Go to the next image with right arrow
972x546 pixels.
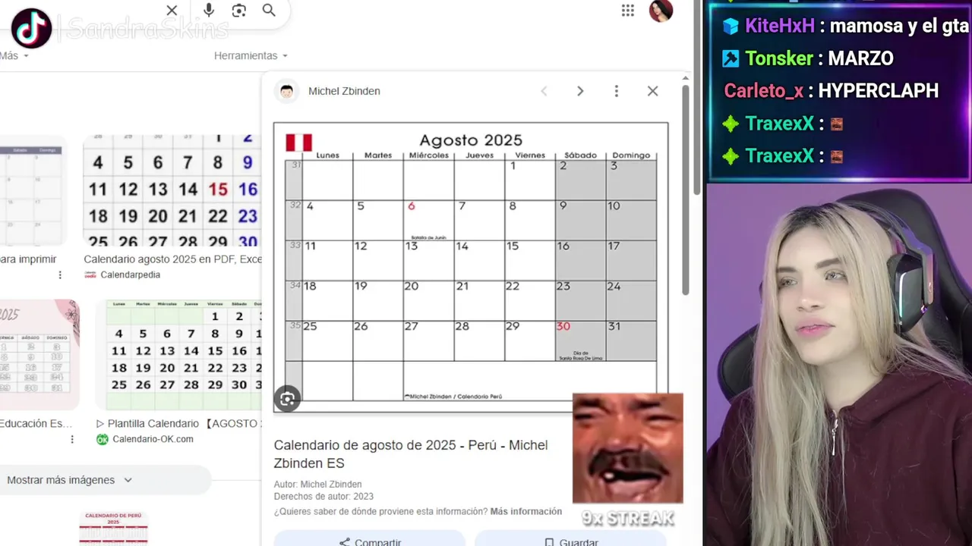point(580,91)
